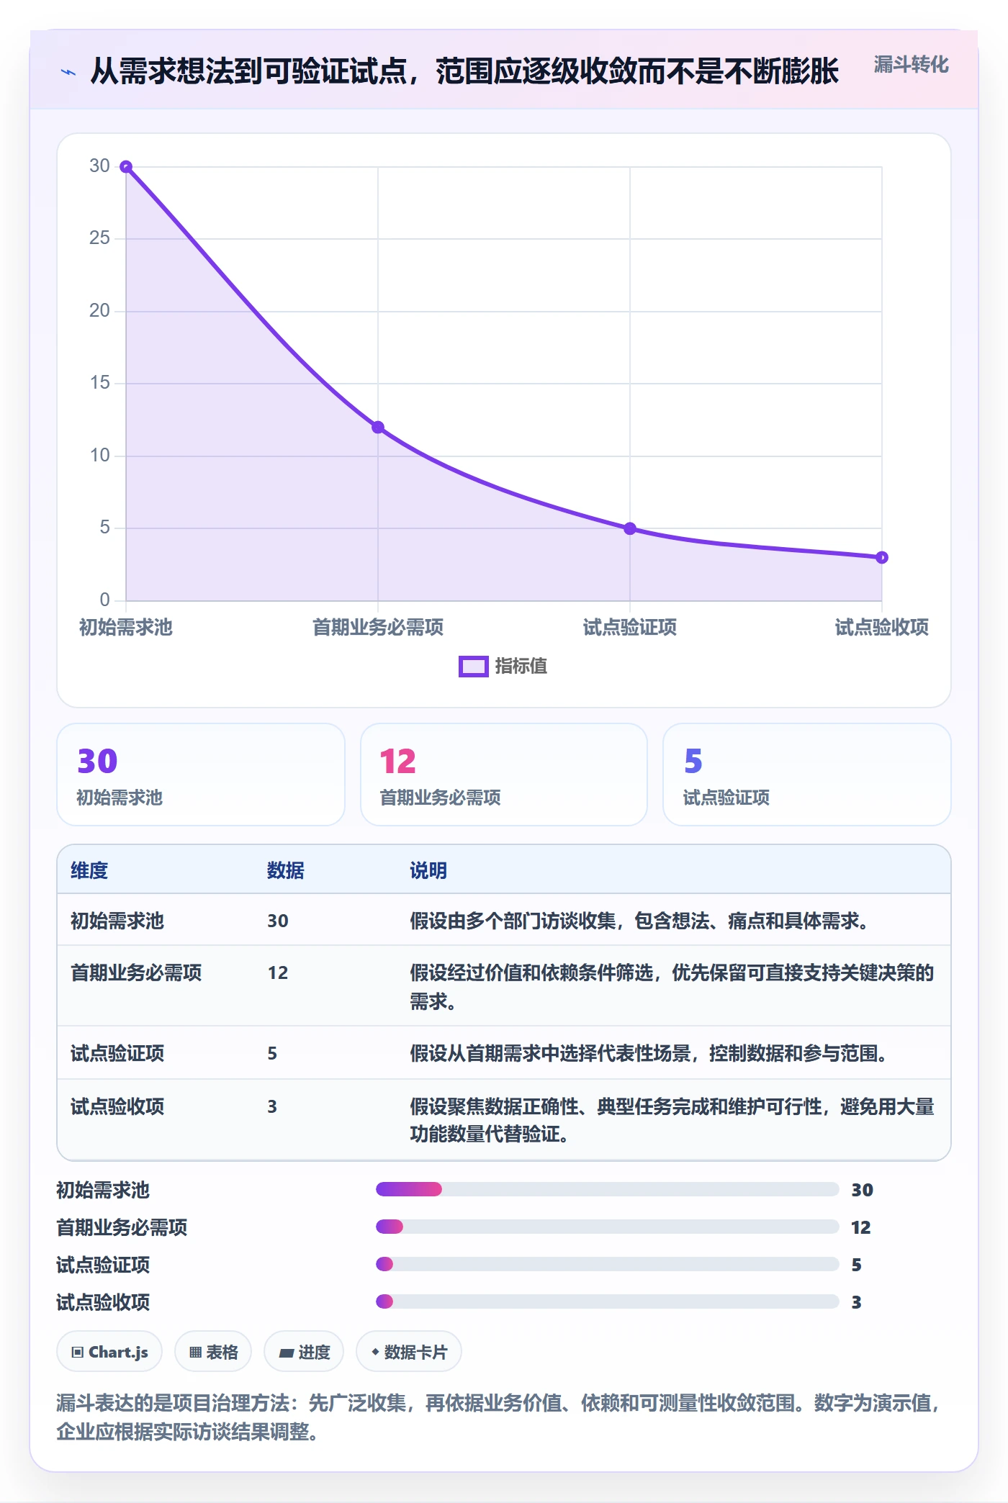Viewport: 1008px width, 1503px height.
Task: Click the description starting 假设从首期需求中选择
Action: pos(650,1053)
